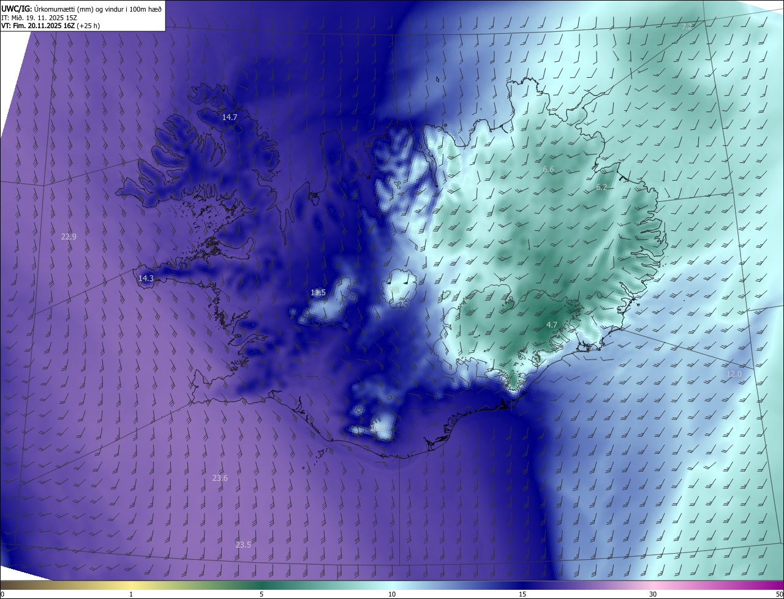Click the 23.5 value label

pos(243,545)
